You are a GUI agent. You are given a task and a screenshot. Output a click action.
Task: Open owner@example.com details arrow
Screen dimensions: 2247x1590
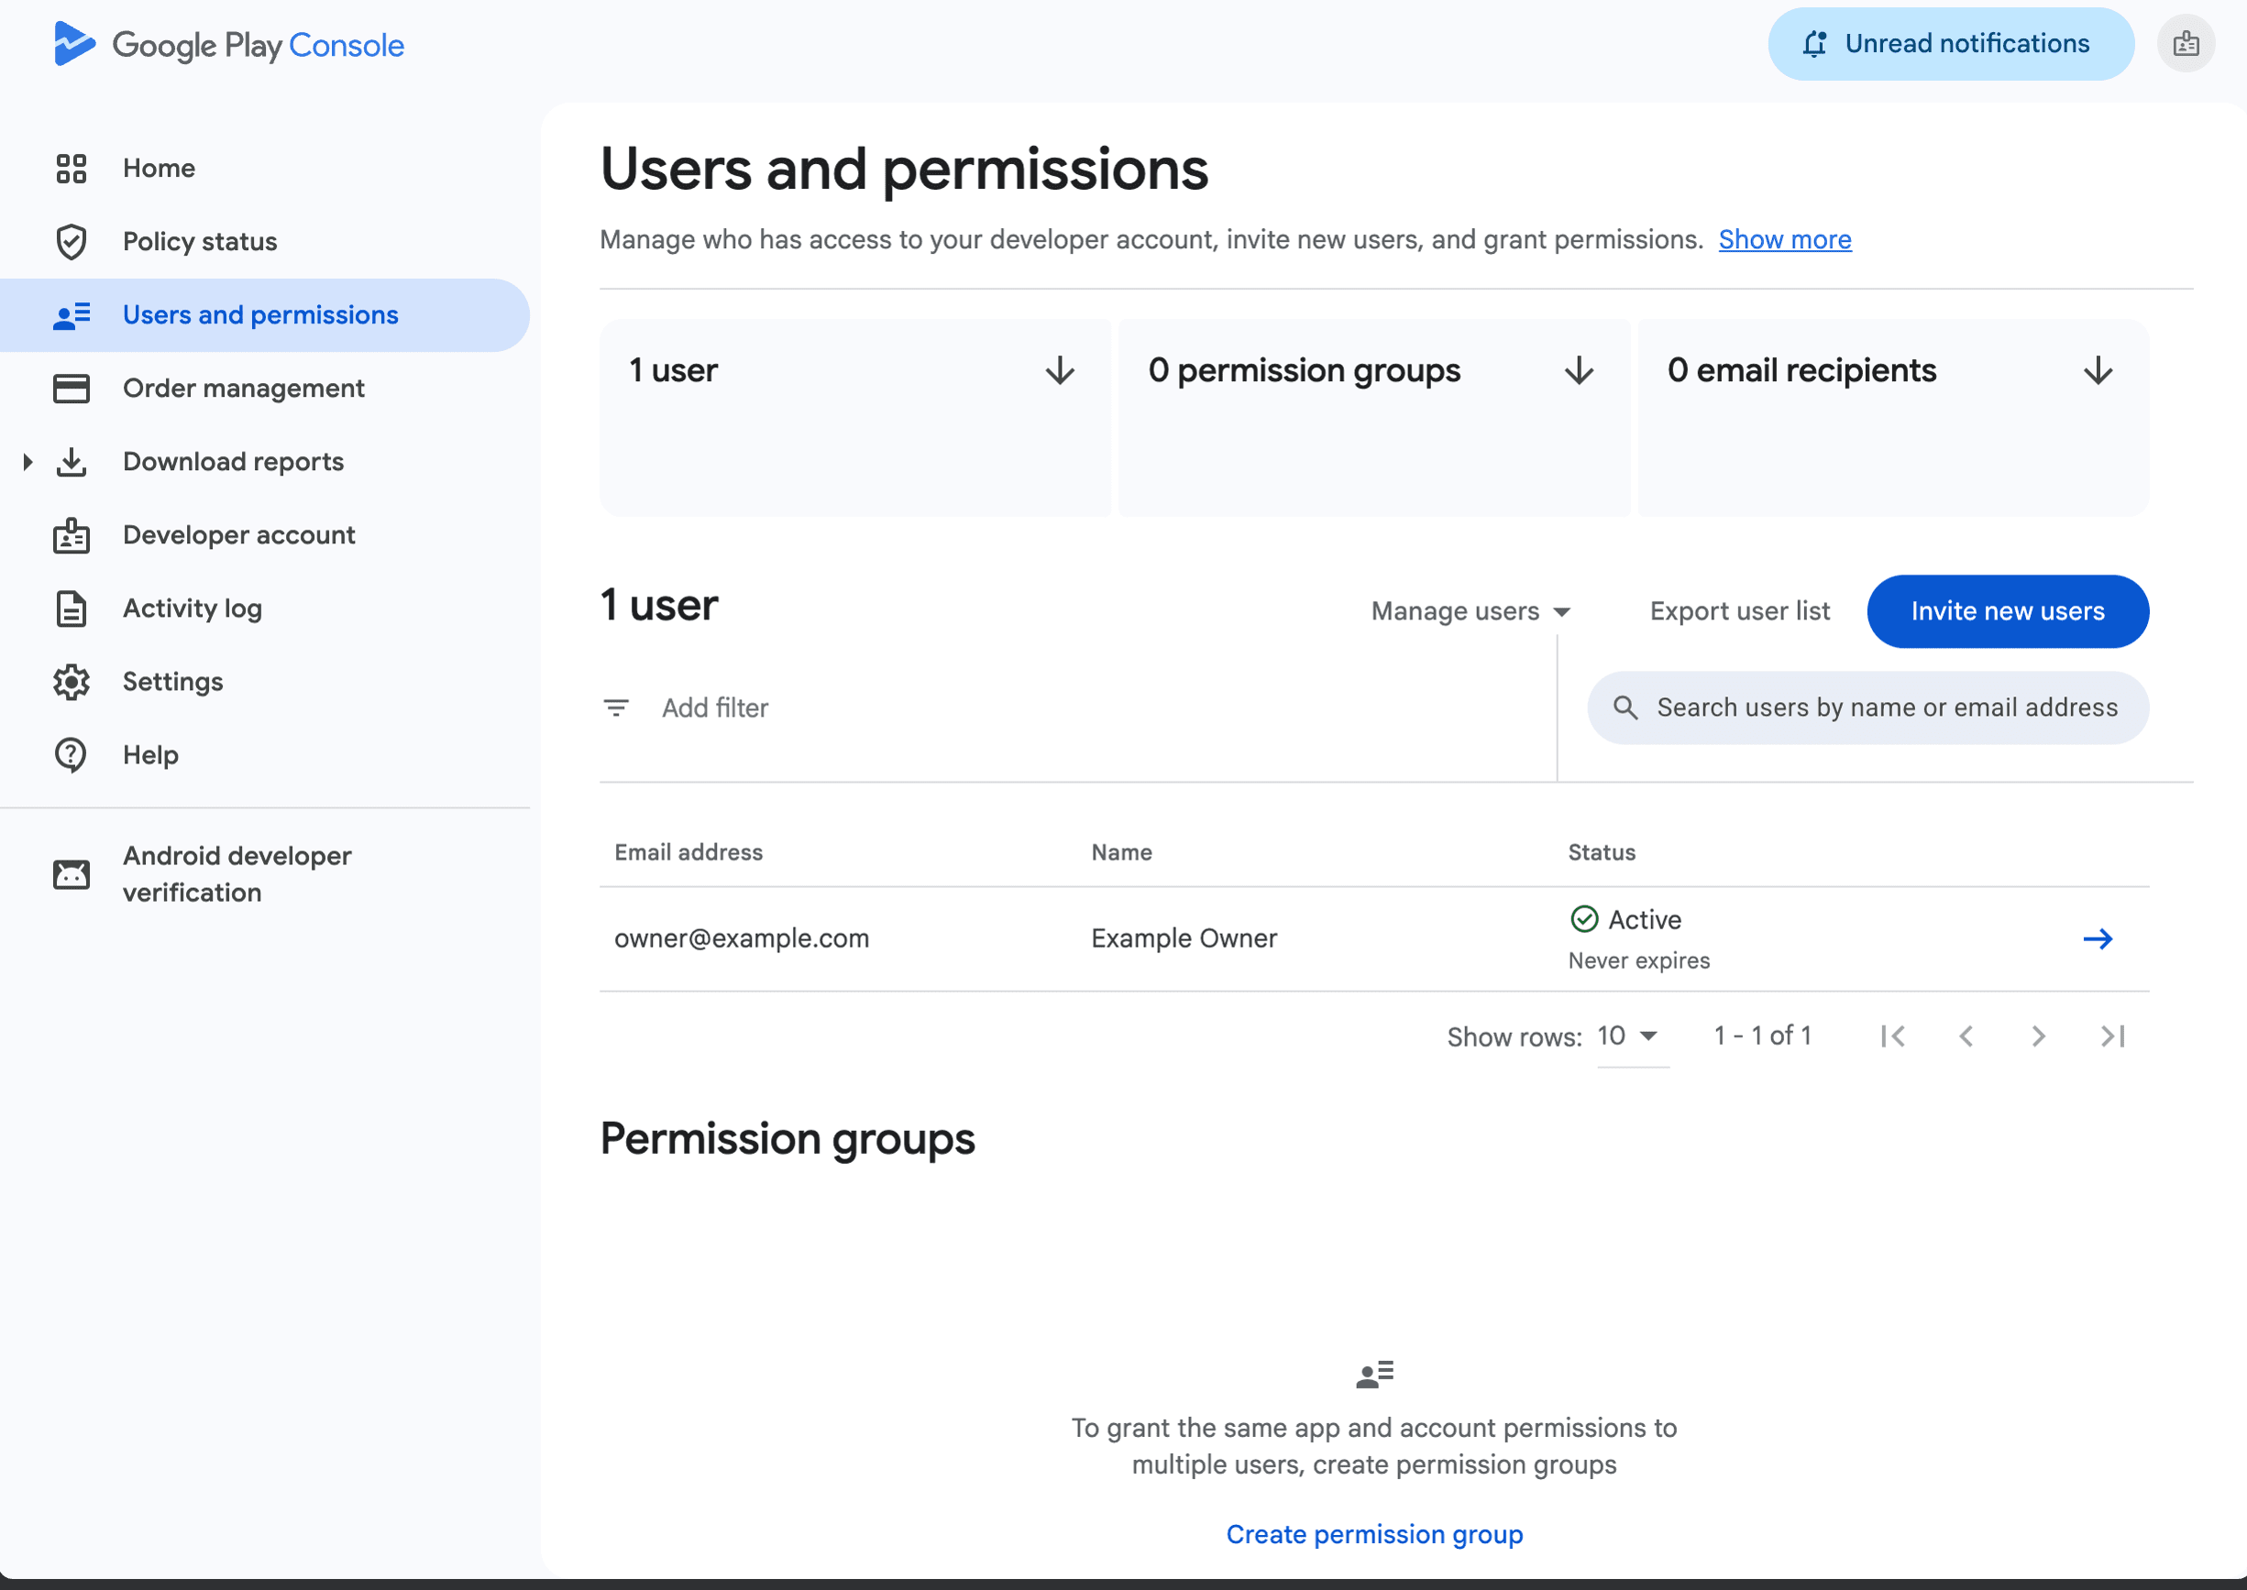[2098, 939]
